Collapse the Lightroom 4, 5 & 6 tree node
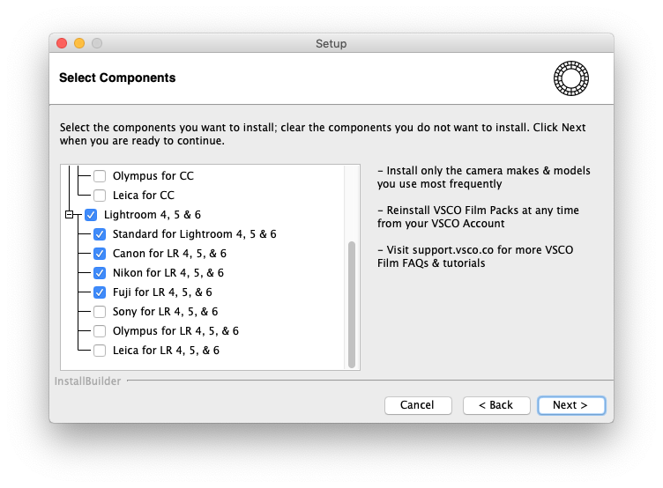Screen dimensions: 663x488 click(x=69, y=214)
